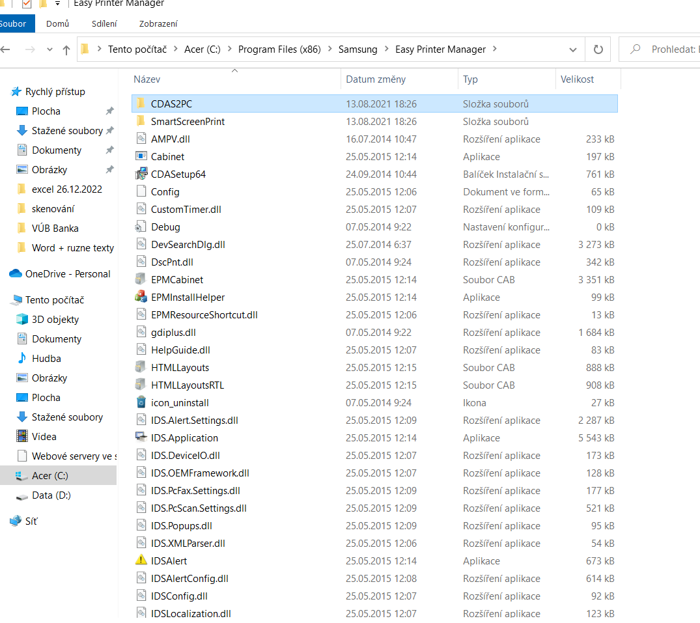
Task: Select IDSAlert warning triangle icon
Action: click(141, 561)
